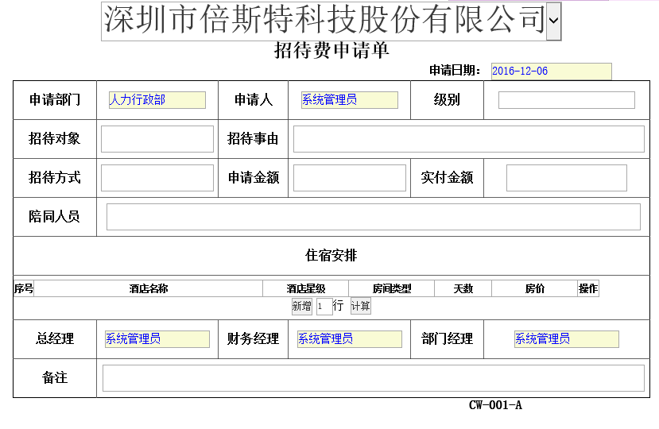Click the 实付金额 label cell
The width and height of the screenshot is (659, 429).
[448, 178]
